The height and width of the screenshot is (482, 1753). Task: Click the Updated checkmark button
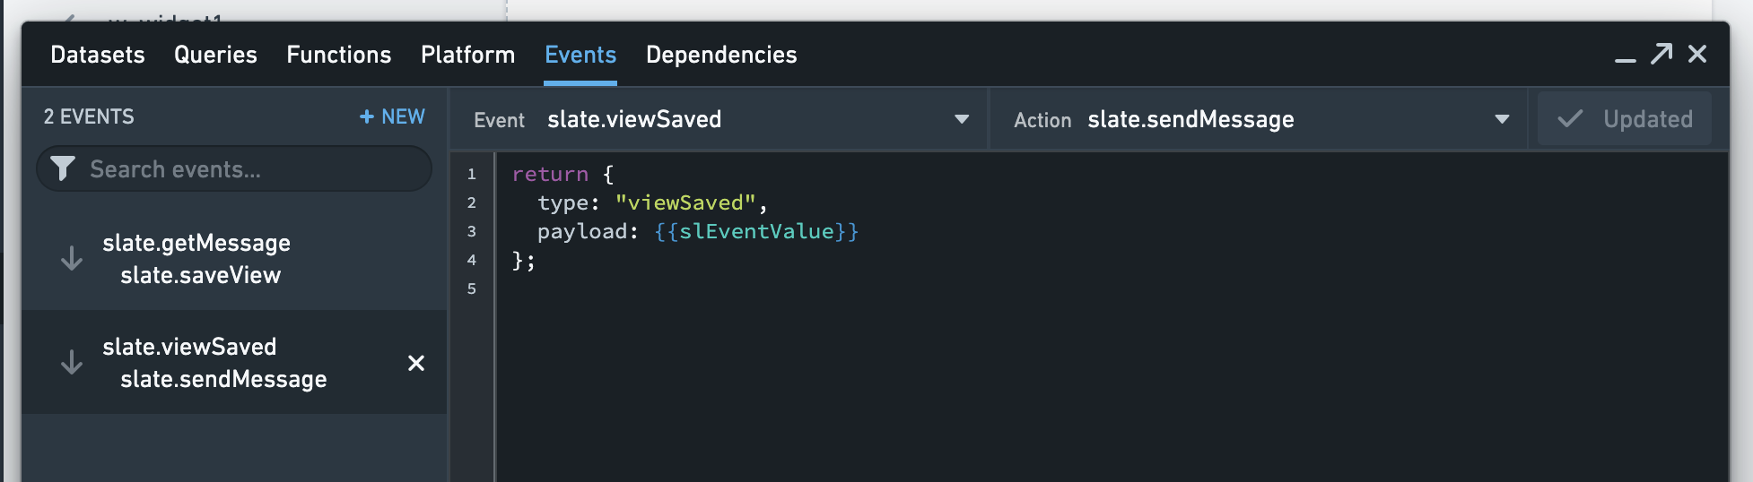point(1624,119)
